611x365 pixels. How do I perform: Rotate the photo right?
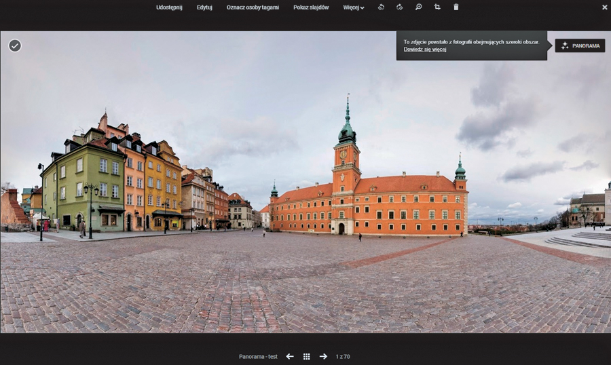400,7
